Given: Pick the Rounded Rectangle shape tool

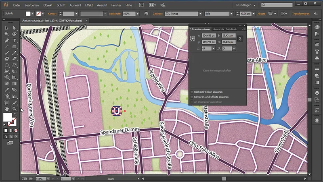Looking at the screenshot, I should click(x=14, y=47).
